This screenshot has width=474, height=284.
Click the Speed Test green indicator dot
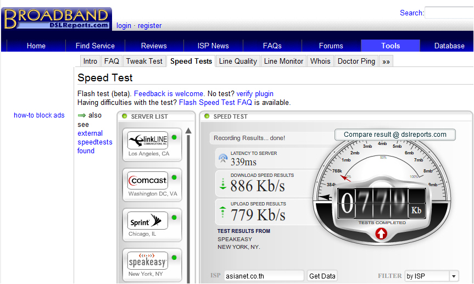click(207, 116)
